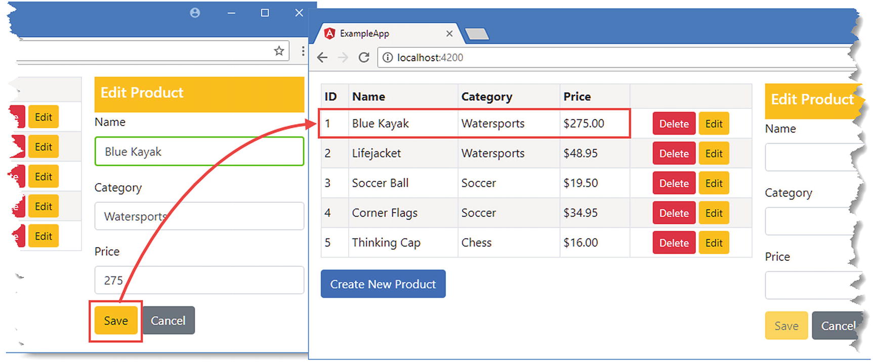Click the browser back arrow
The height and width of the screenshot is (362, 873).
tap(322, 57)
